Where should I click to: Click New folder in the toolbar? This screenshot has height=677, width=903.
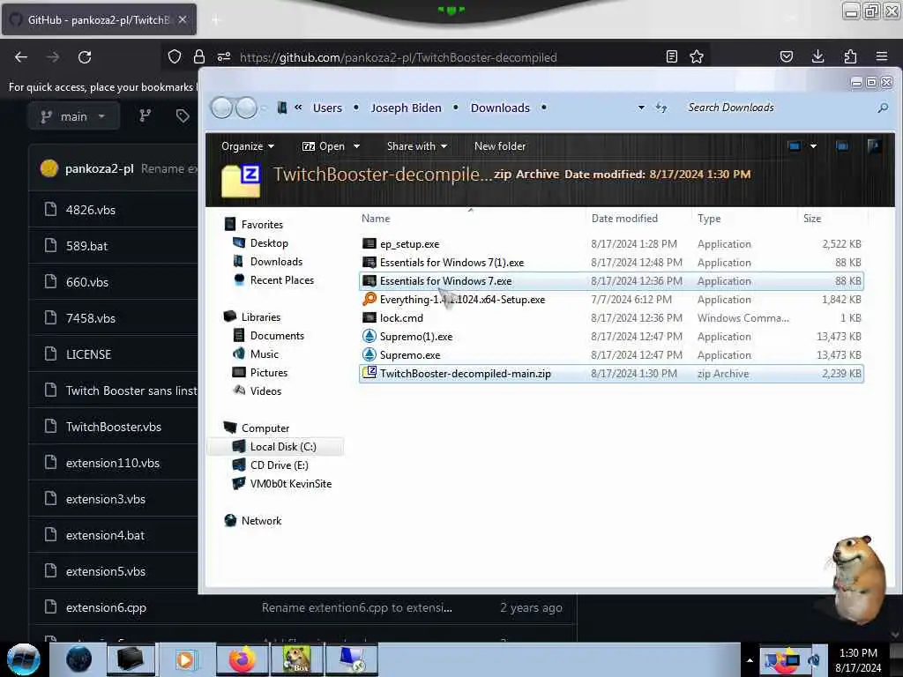click(500, 146)
